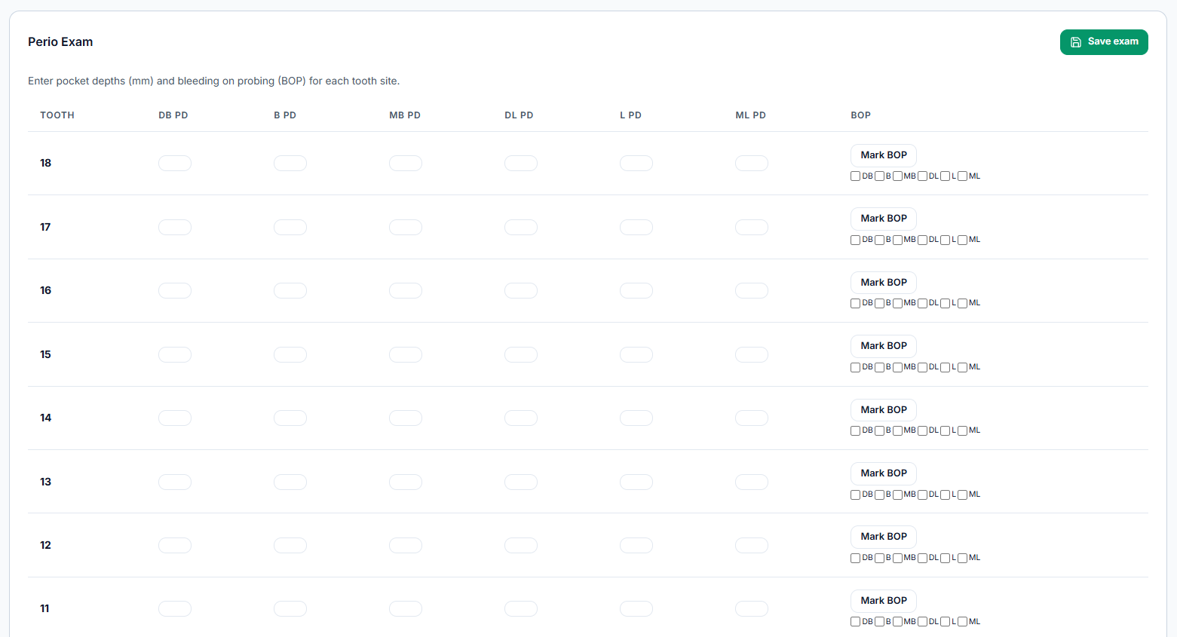Image resolution: width=1177 pixels, height=637 pixels.
Task: Check the DB bleeding box for tooth 12
Action: (855, 558)
